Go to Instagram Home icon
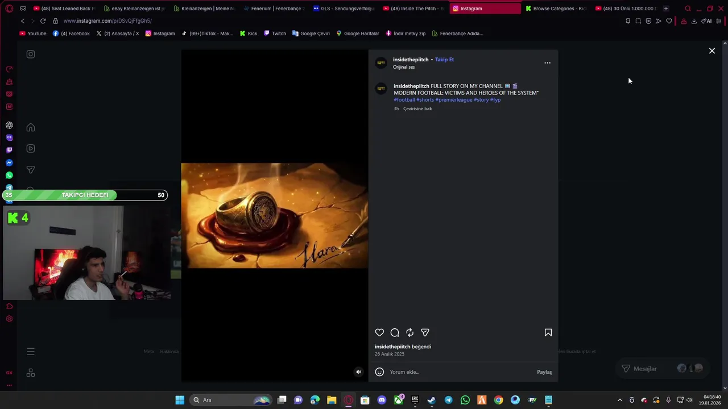 point(31,127)
